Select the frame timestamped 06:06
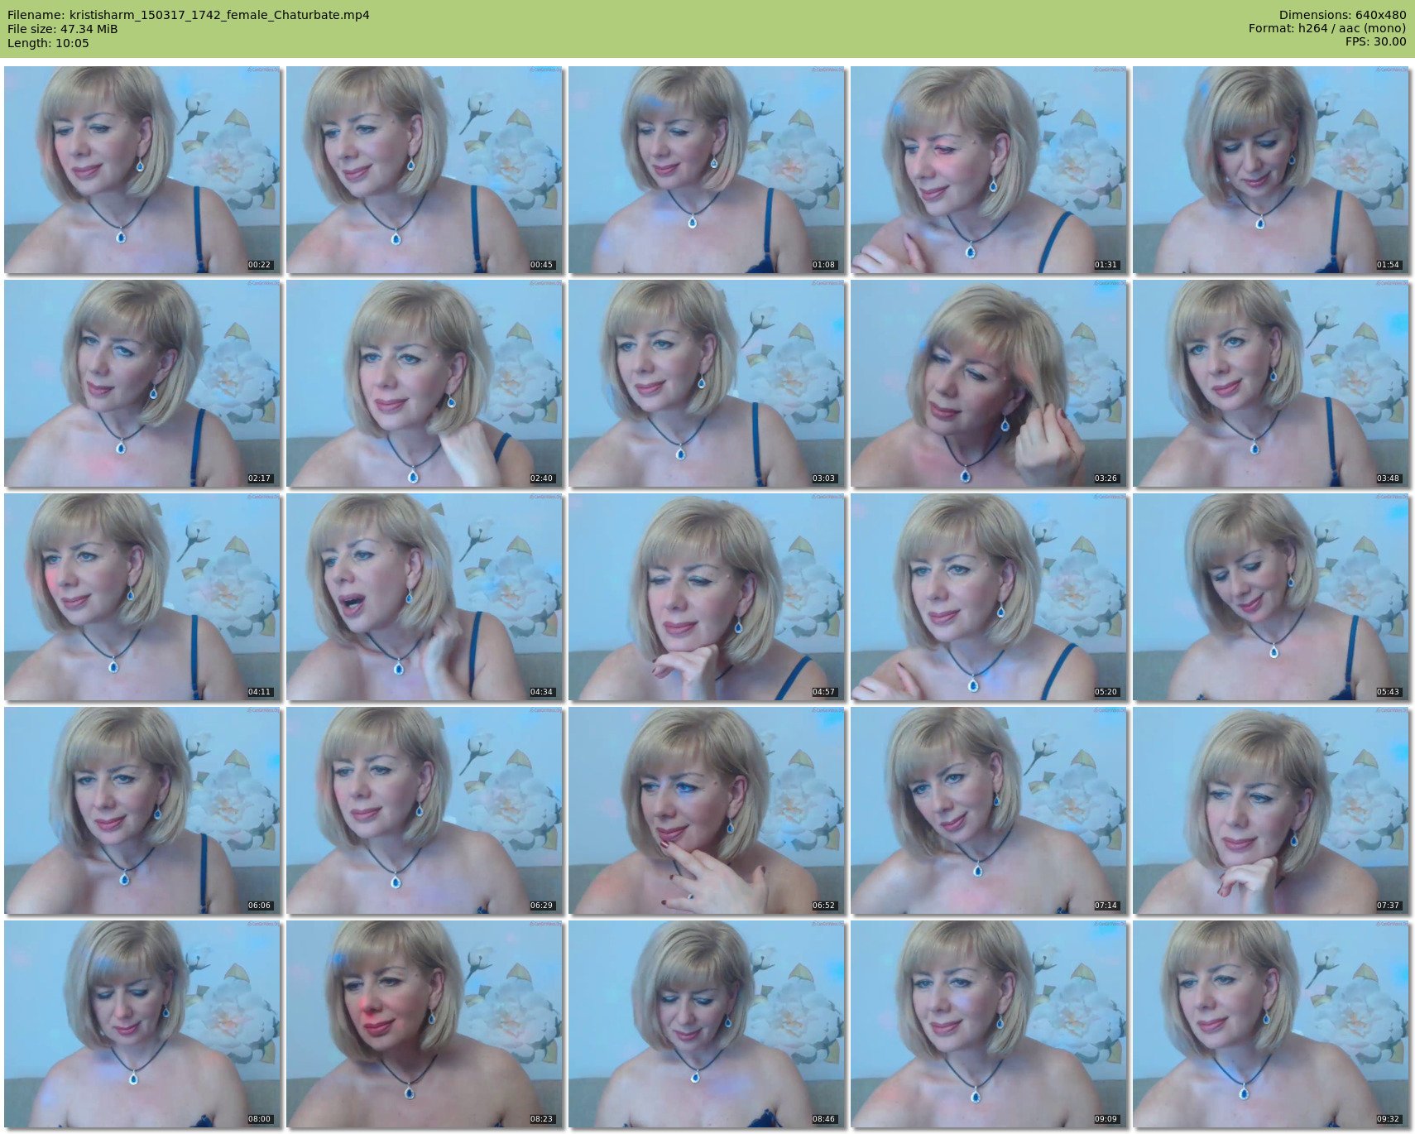The image size is (1415, 1134). [x=142, y=810]
